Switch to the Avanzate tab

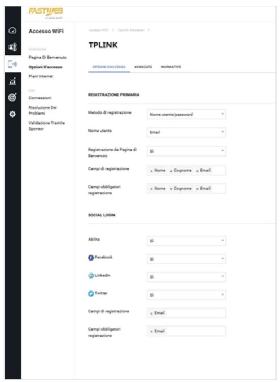pos(143,67)
